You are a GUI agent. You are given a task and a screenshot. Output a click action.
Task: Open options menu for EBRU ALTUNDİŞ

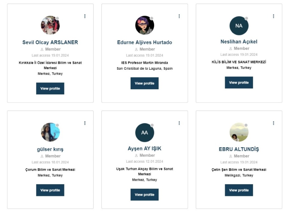coord(273,123)
